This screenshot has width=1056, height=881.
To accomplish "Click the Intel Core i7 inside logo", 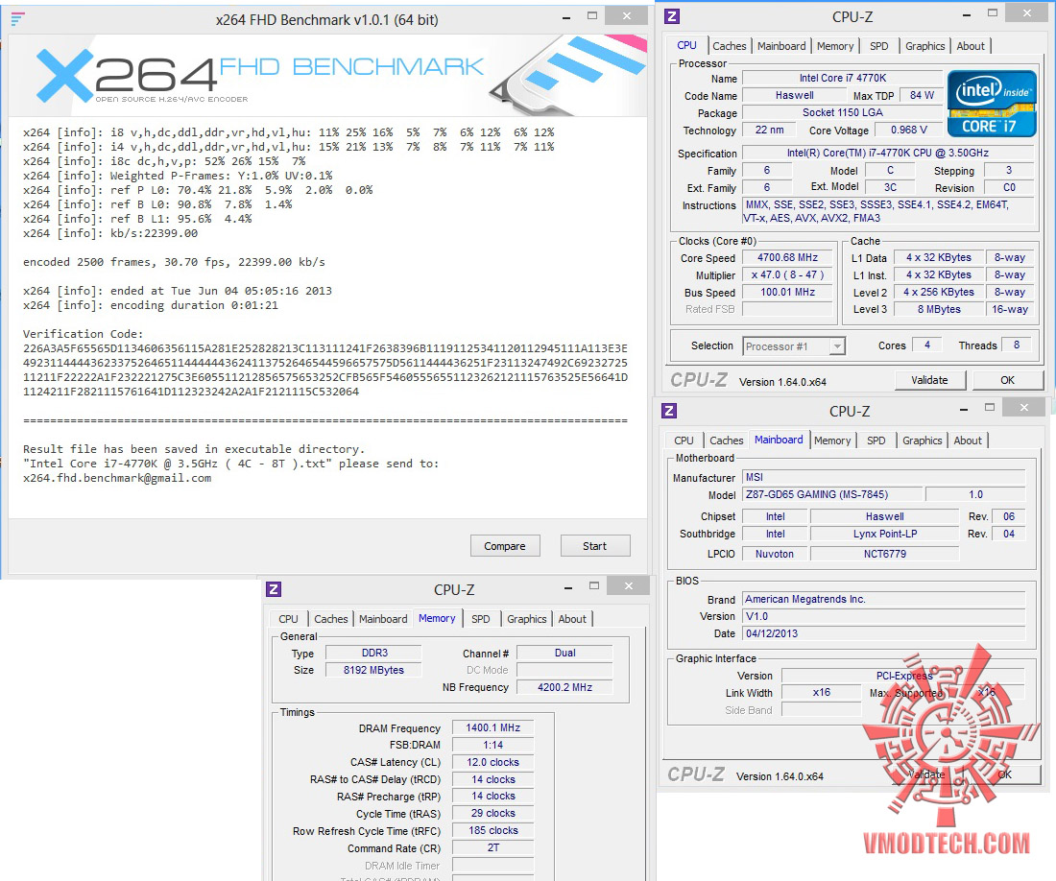I will (x=992, y=104).
